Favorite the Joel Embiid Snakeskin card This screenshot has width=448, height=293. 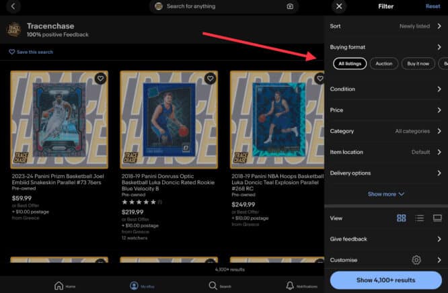[100, 79]
